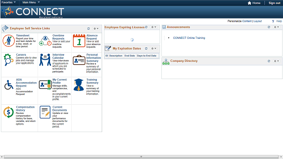Click the horizontal scrollbar thumb

tap(141, 157)
